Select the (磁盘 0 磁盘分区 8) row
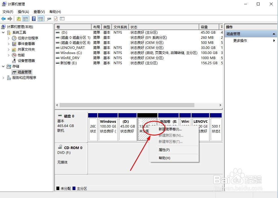 click(x=139, y=43)
